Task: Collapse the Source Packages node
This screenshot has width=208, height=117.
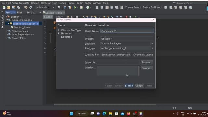Action: [7, 20]
